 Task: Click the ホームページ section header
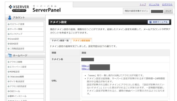click(x=25, y=55)
